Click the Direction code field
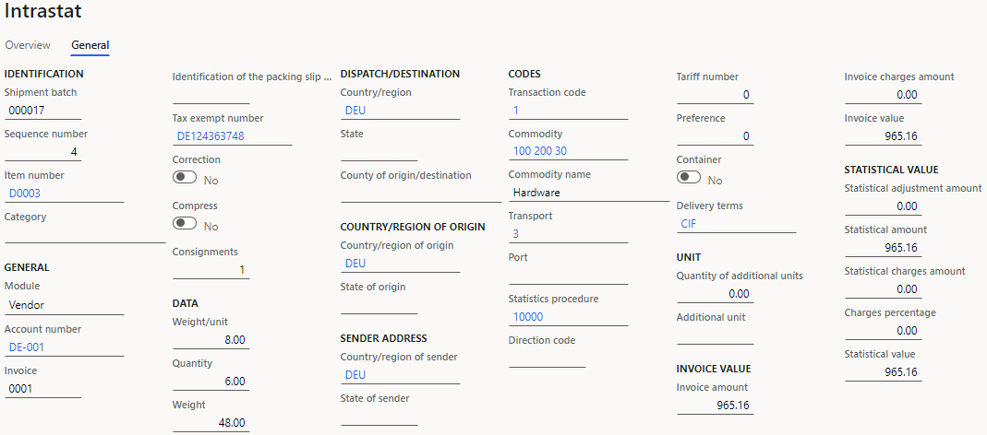This screenshot has height=435, width=987. point(547,359)
